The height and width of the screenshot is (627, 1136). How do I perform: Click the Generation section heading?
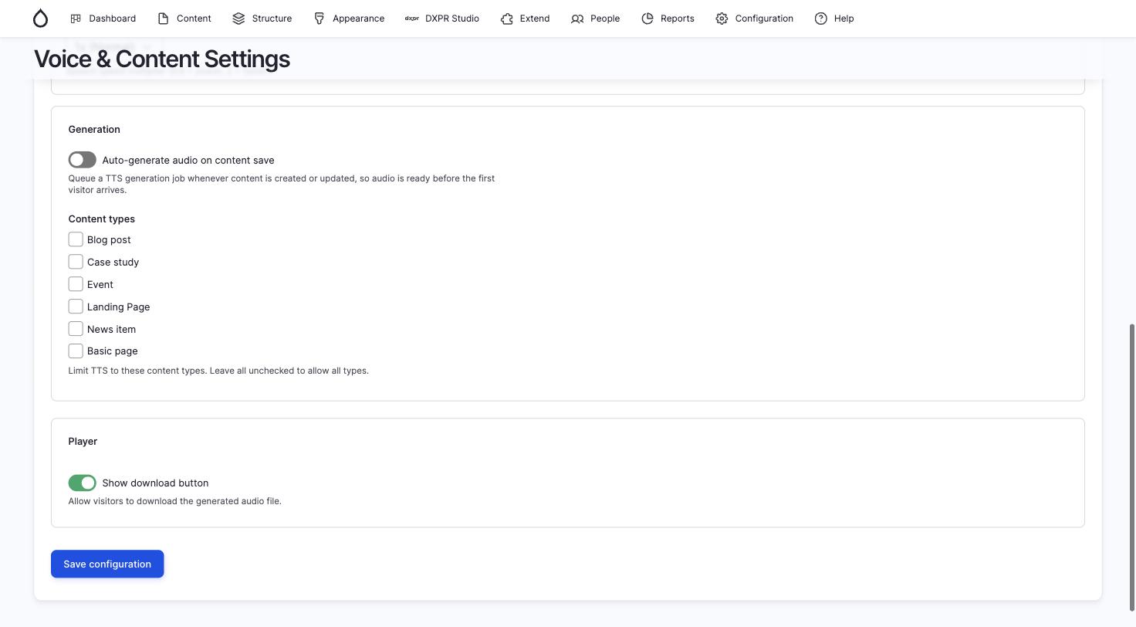point(94,129)
